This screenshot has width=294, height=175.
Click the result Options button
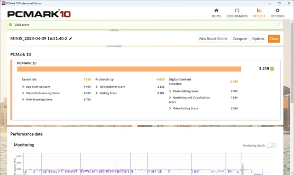258,39
